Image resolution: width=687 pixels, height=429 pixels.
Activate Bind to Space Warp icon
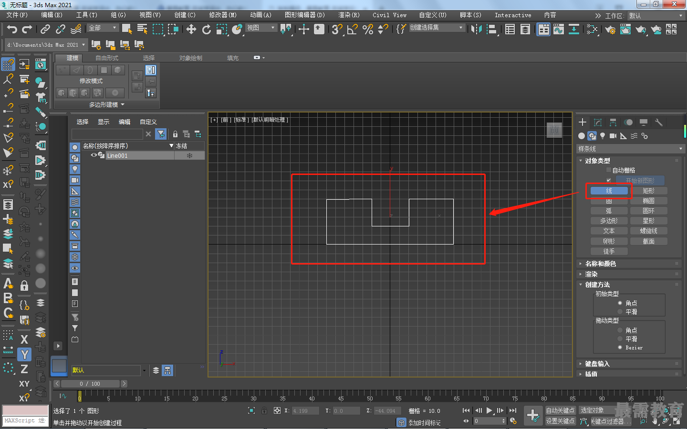pos(76,30)
